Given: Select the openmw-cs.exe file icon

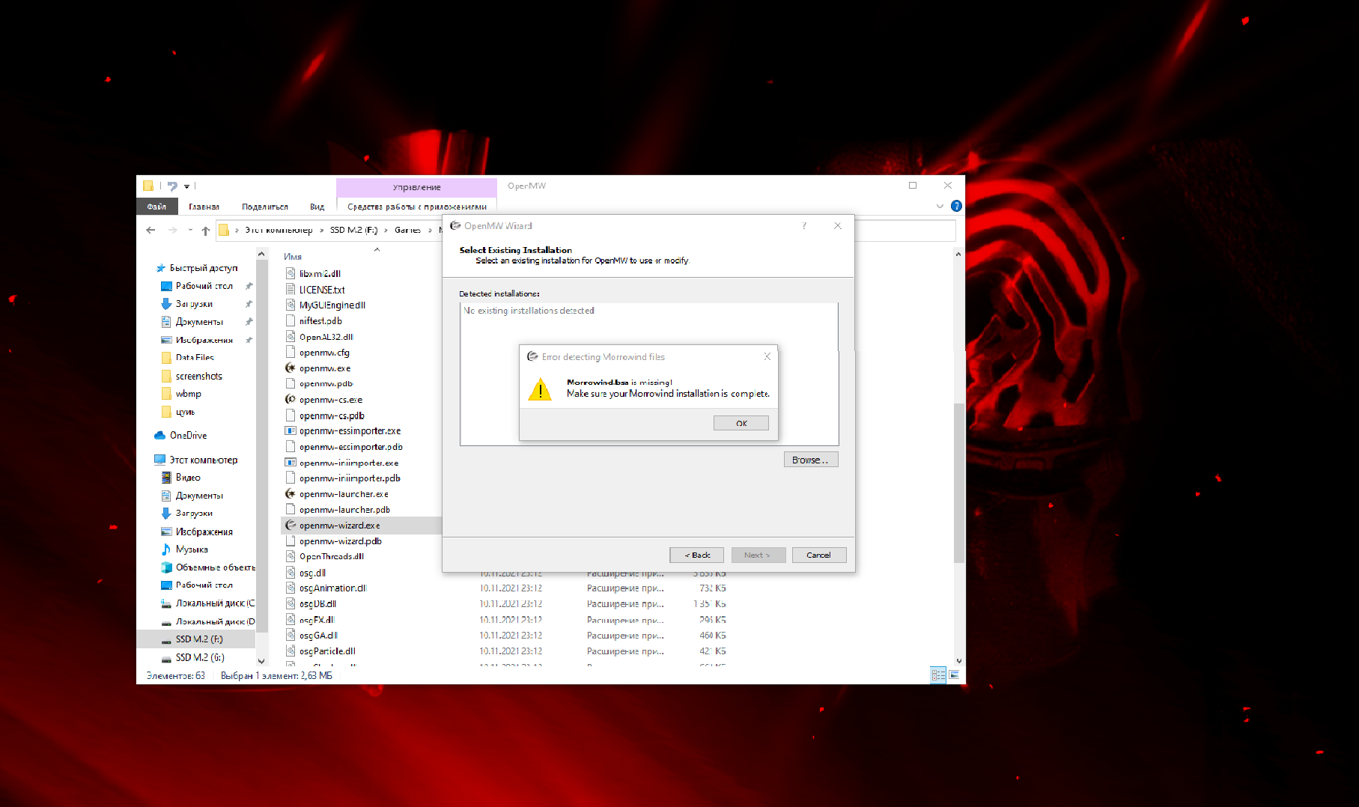Looking at the screenshot, I should tap(291, 400).
